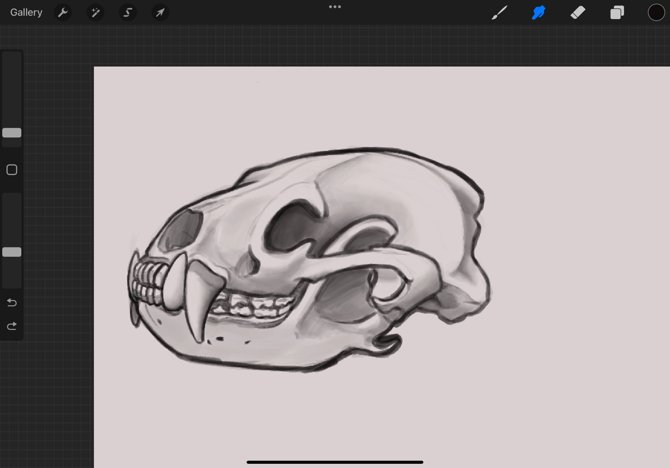The width and height of the screenshot is (670, 468).
Task: Click the brush size slider handle
Action: (12, 133)
